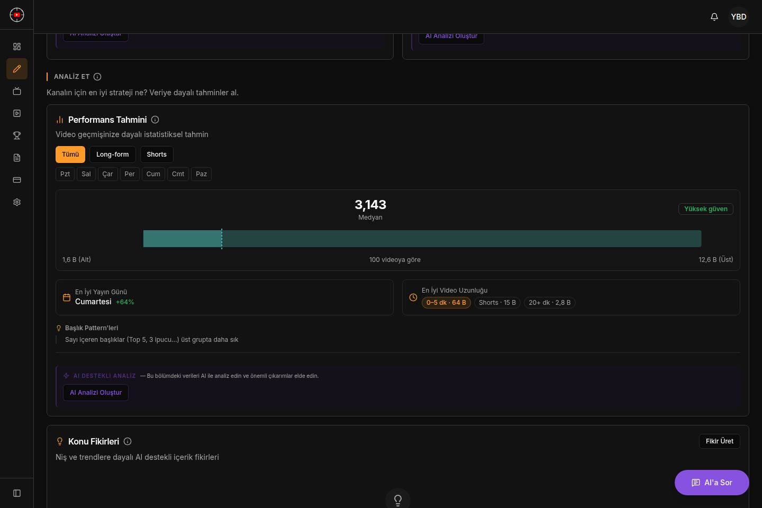Screen dimensions: 762x508
Task: Click the lightbulb icon beside Başlık Pattern'leri
Action: [x=59, y=328]
